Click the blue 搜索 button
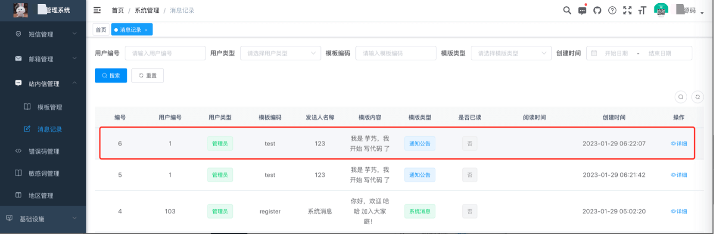Image resolution: width=714 pixels, height=234 pixels. pyautogui.click(x=111, y=75)
